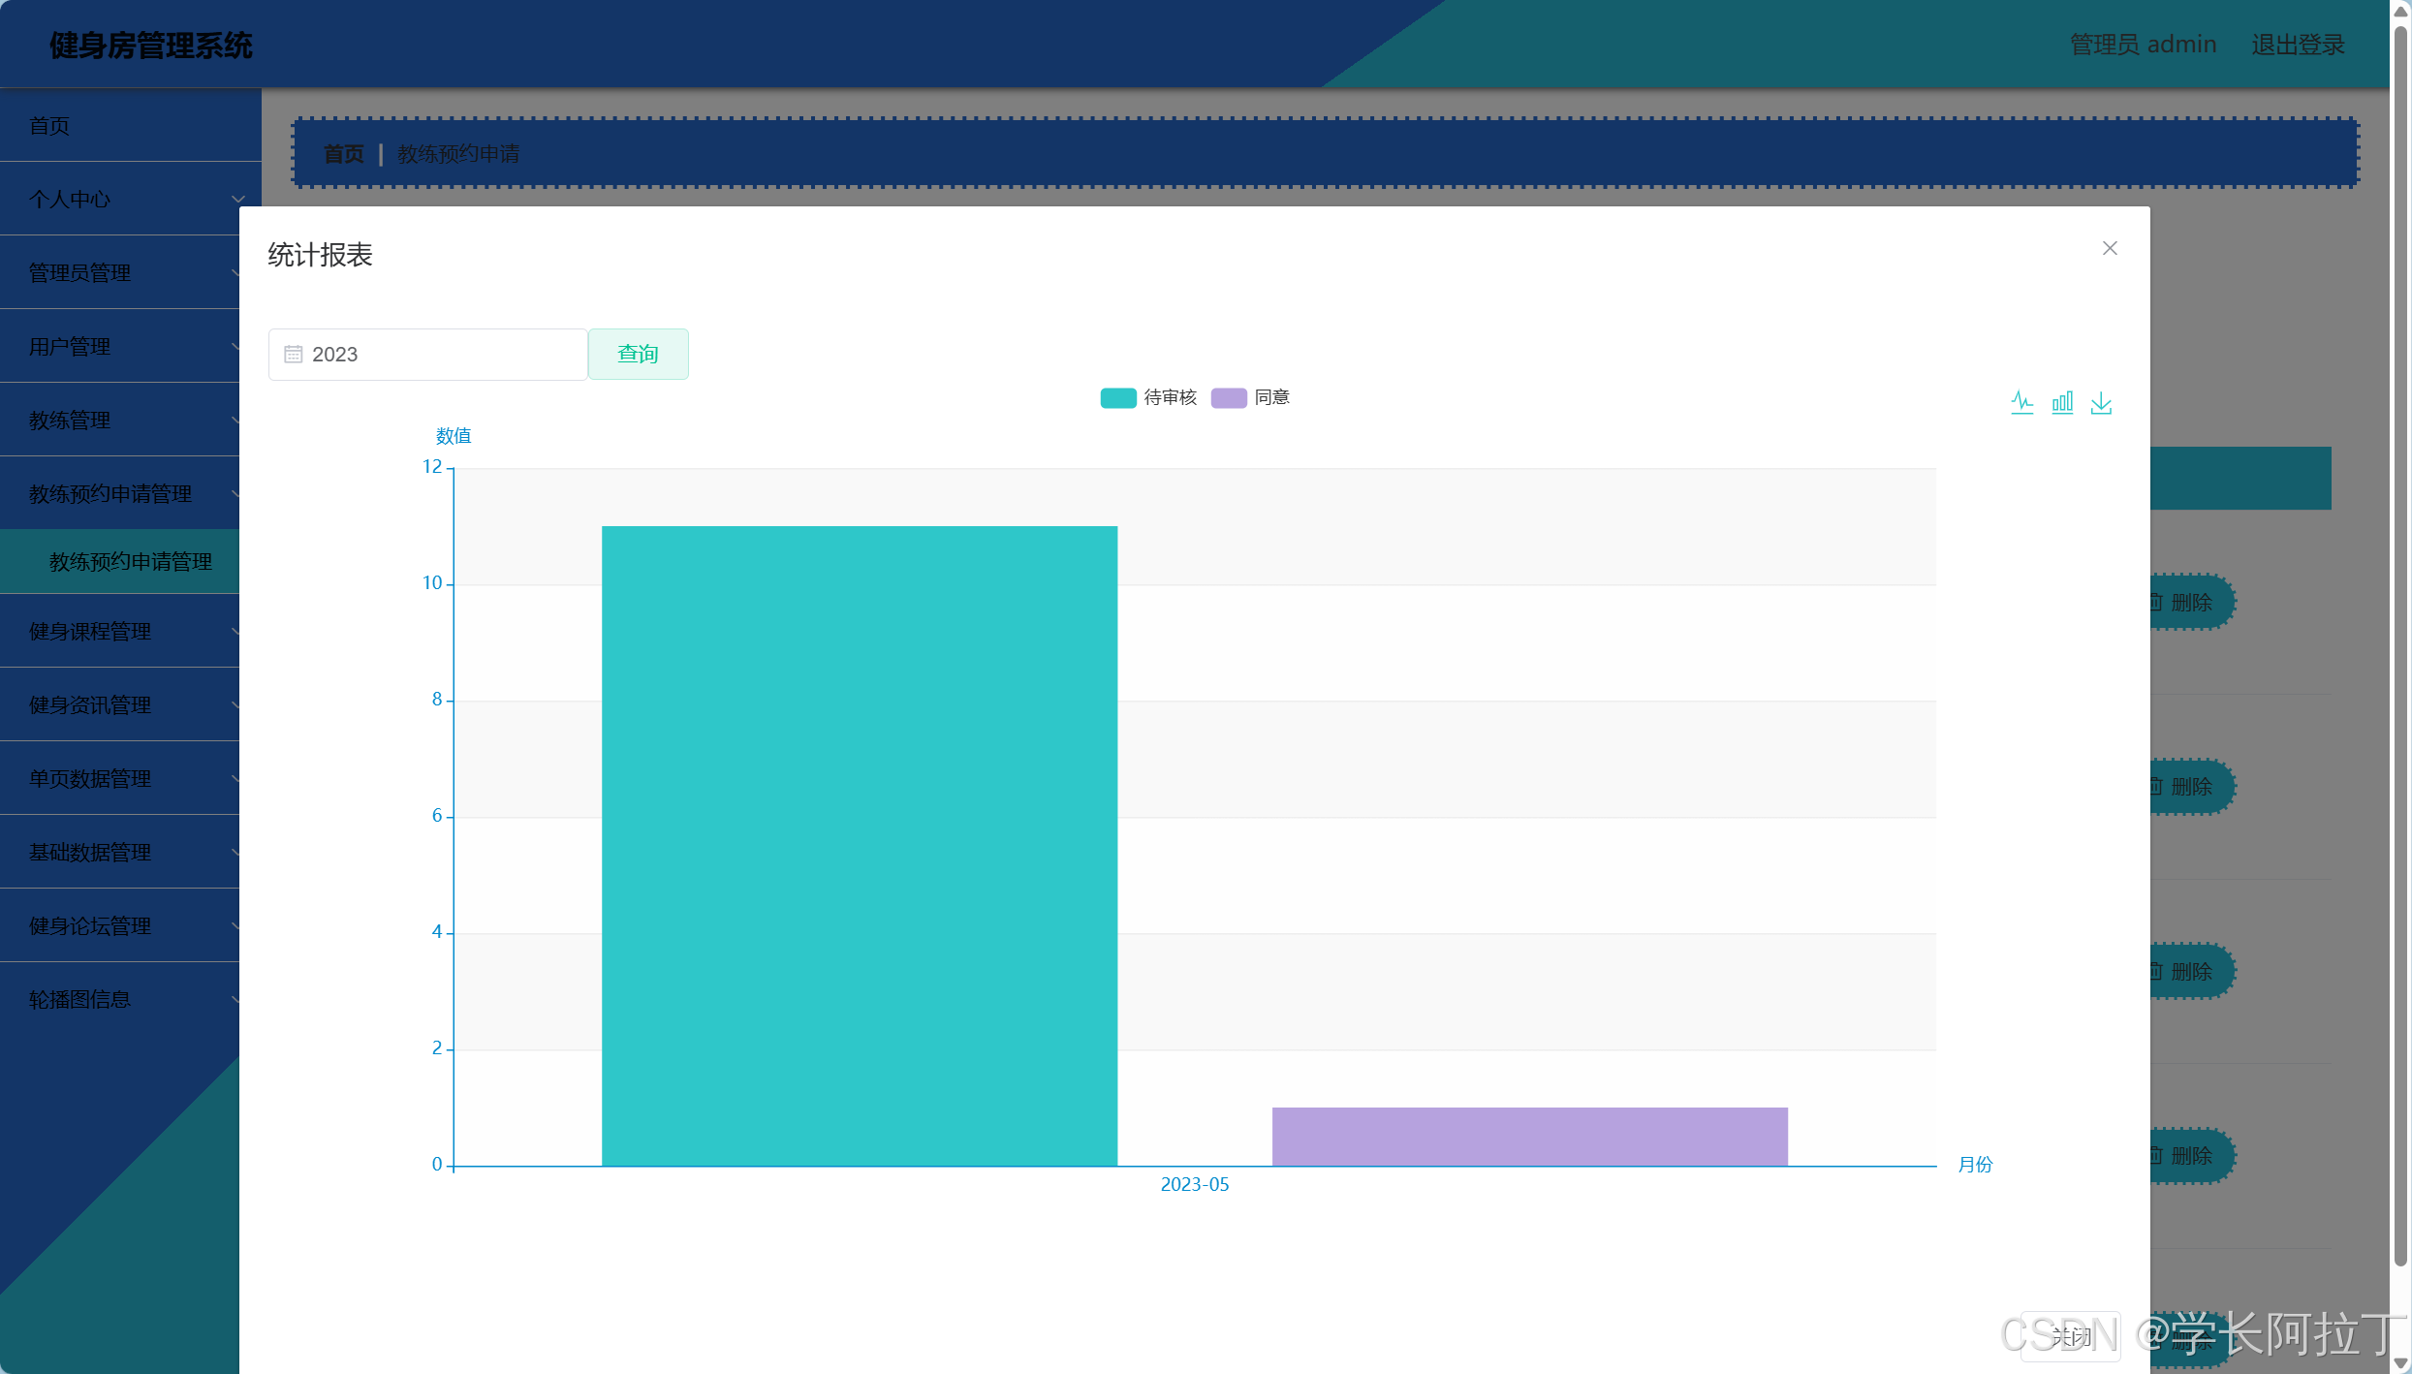Image resolution: width=2412 pixels, height=1374 pixels.
Task: Click 退出登录 link
Action: 2298,45
